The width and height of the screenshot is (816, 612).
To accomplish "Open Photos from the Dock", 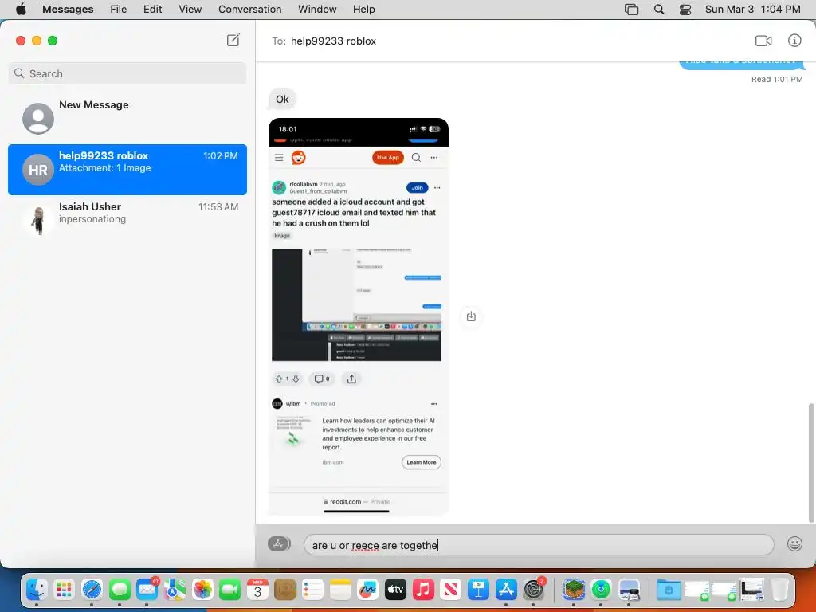I will click(x=202, y=589).
